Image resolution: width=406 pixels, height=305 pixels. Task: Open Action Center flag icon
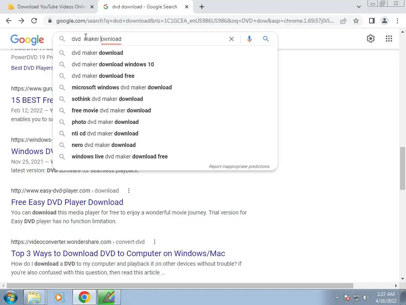(347, 298)
